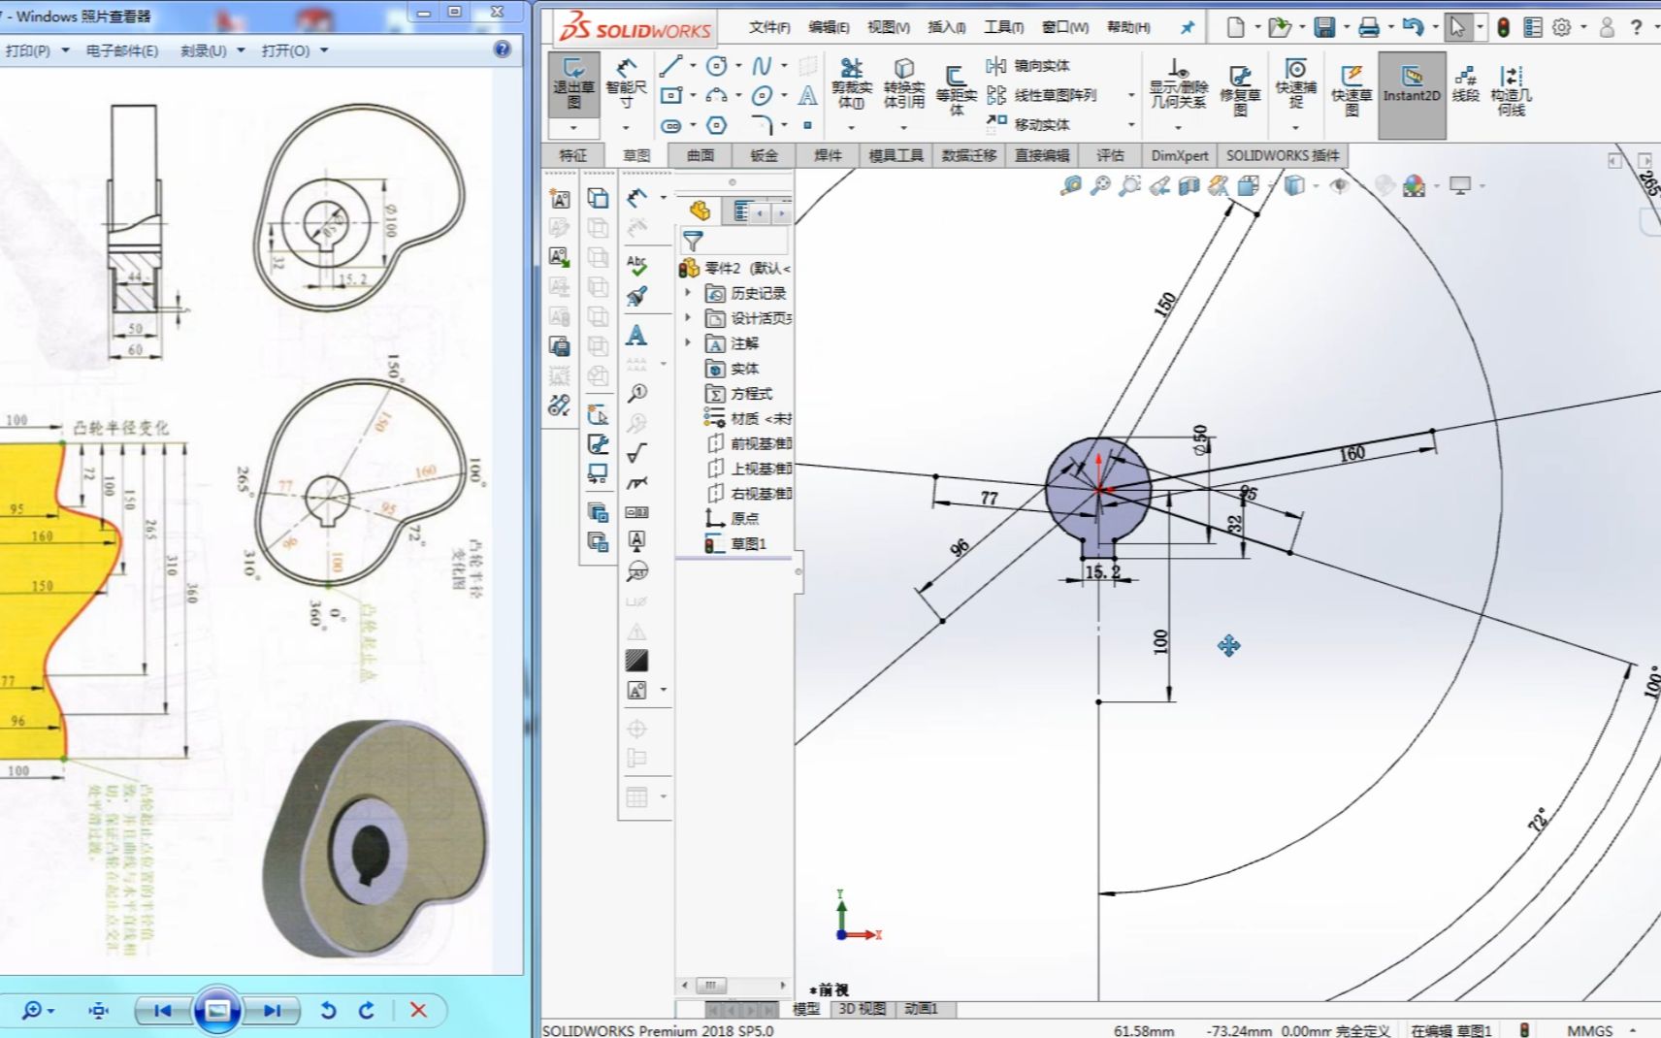Switch to the 曲面 tab

tap(700, 155)
